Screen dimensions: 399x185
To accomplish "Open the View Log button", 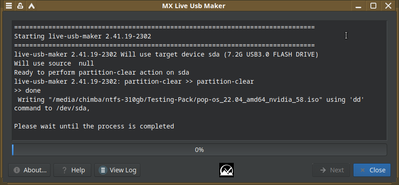I will coord(118,170).
